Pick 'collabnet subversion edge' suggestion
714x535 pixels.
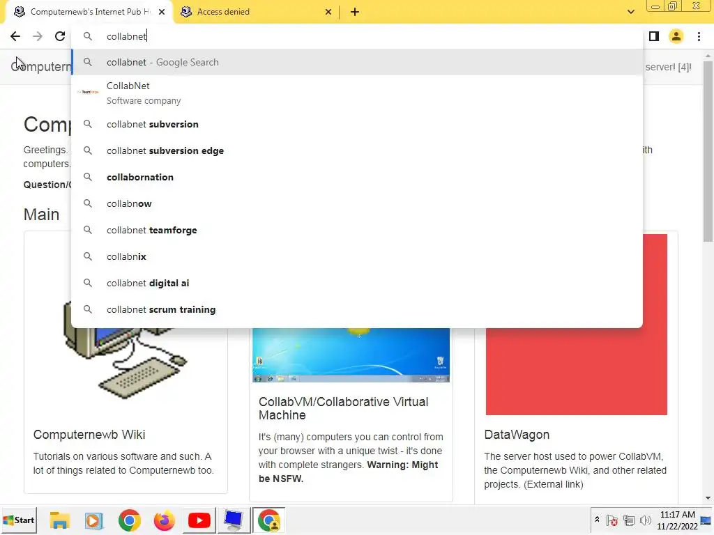[357, 150]
